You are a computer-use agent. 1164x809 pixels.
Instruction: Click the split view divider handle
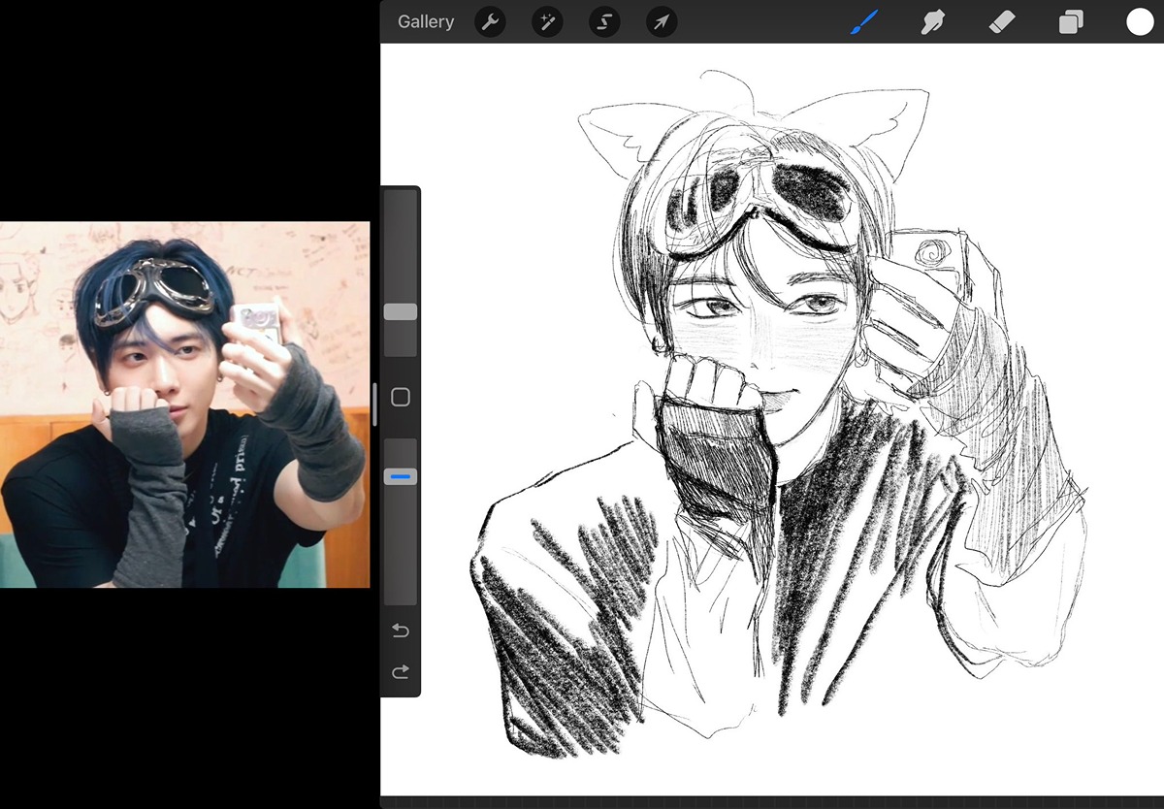pyautogui.click(x=374, y=404)
